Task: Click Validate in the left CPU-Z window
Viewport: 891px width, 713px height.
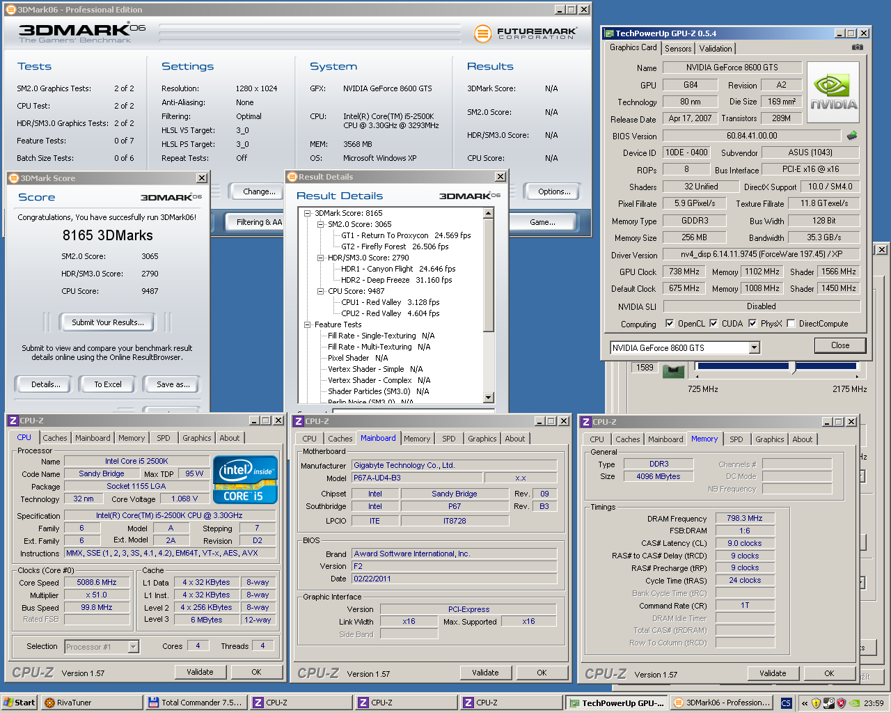Action: [x=200, y=672]
